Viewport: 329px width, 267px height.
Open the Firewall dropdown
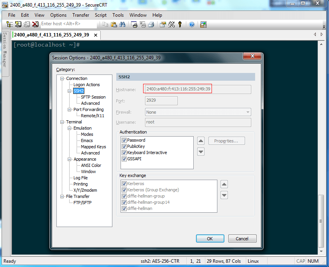click(198, 112)
